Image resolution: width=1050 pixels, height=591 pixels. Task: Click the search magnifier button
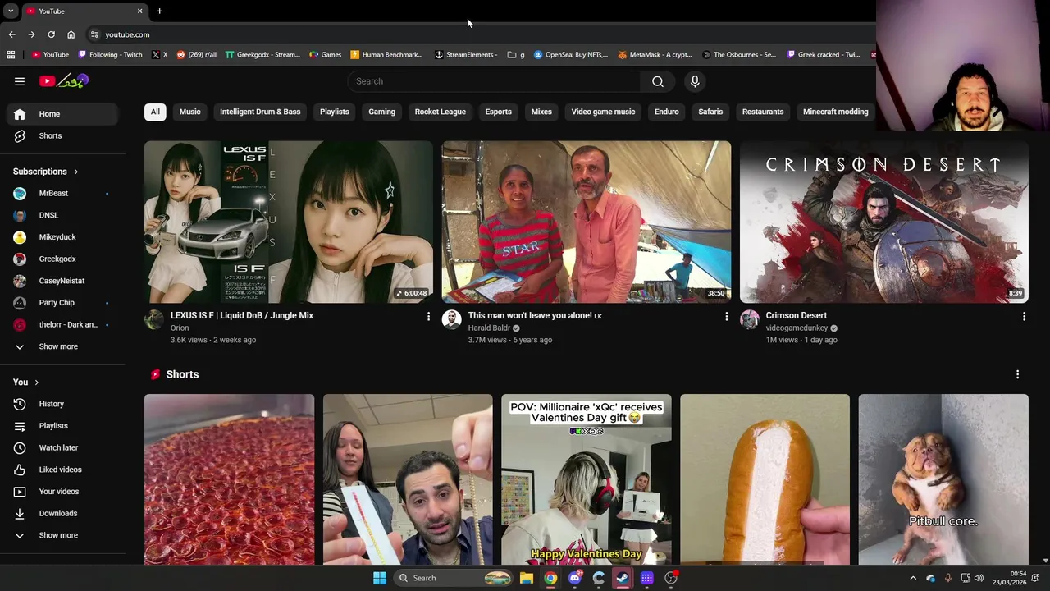657,81
